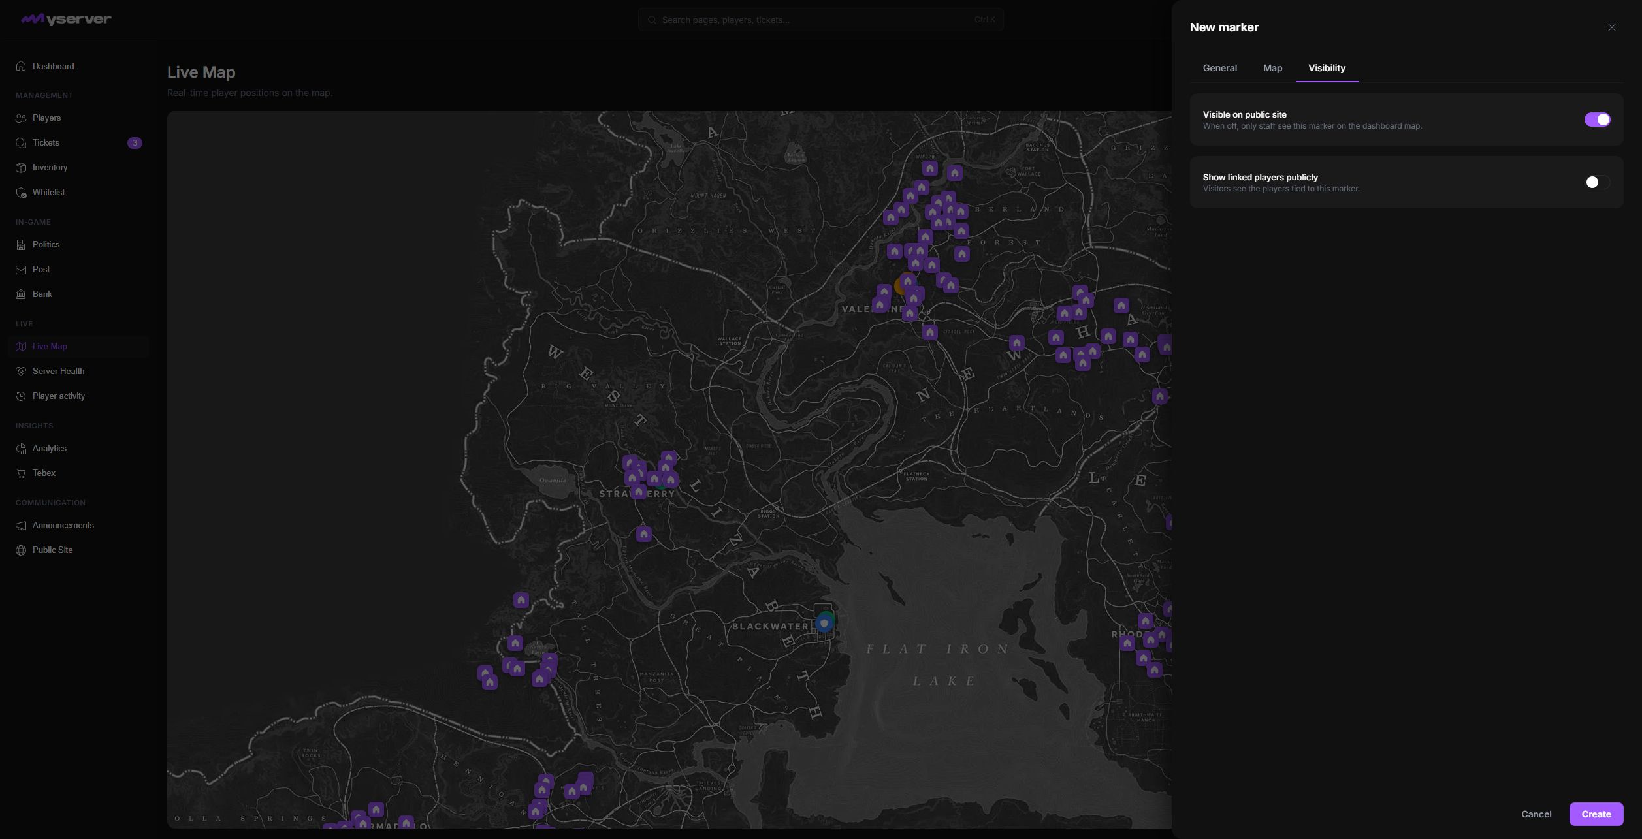This screenshot has width=1642, height=839.
Task: Disable Visible on public site toggle
Action: (1597, 119)
